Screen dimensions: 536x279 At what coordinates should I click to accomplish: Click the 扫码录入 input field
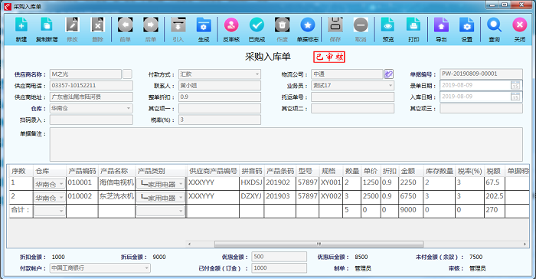coord(91,120)
